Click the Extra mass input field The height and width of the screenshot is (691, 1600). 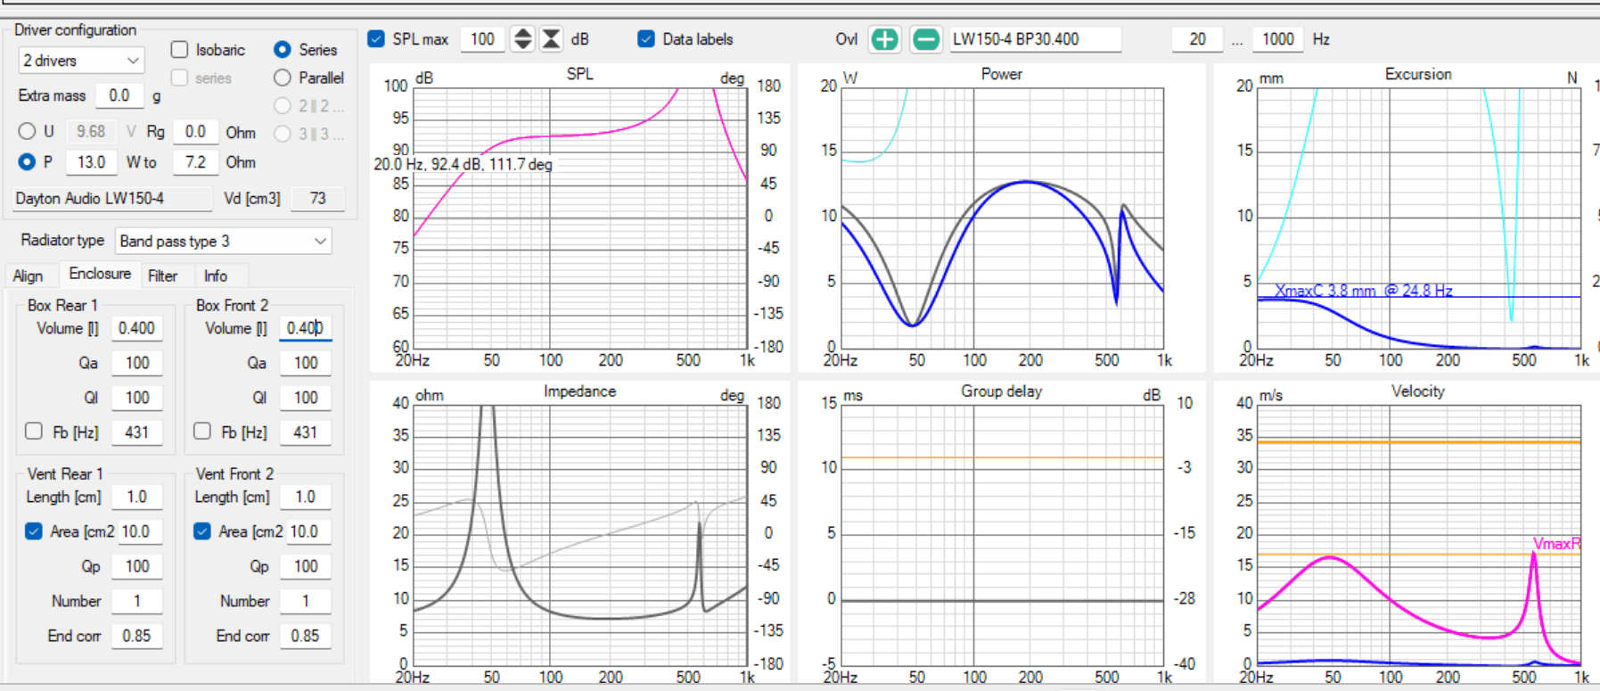[x=119, y=95]
